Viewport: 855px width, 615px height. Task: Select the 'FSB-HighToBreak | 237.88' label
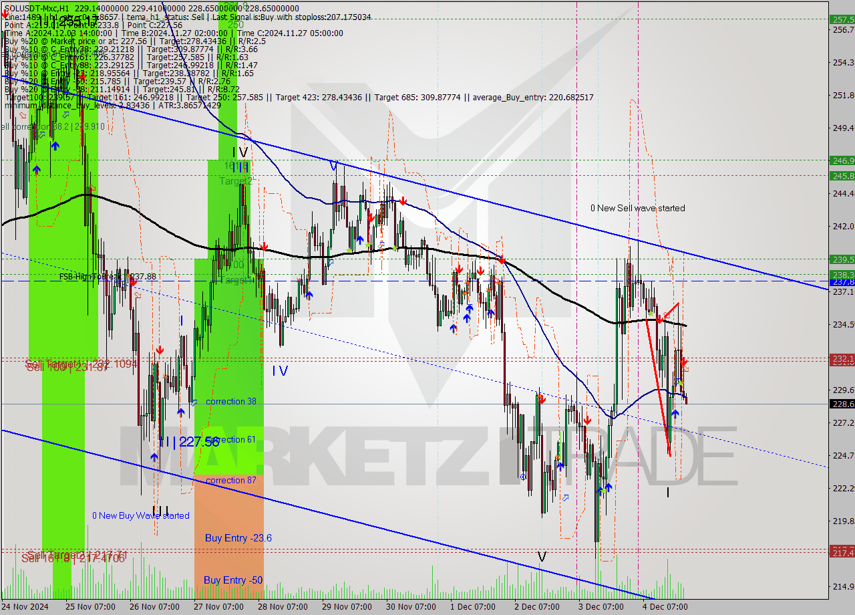coord(108,277)
